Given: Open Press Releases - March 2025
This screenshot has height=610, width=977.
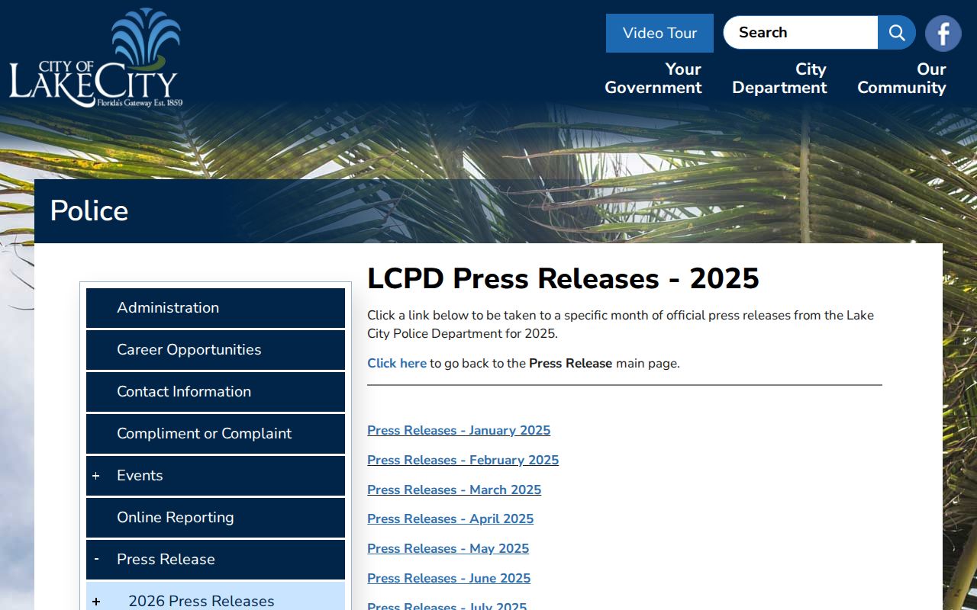Looking at the screenshot, I should 454,490.
